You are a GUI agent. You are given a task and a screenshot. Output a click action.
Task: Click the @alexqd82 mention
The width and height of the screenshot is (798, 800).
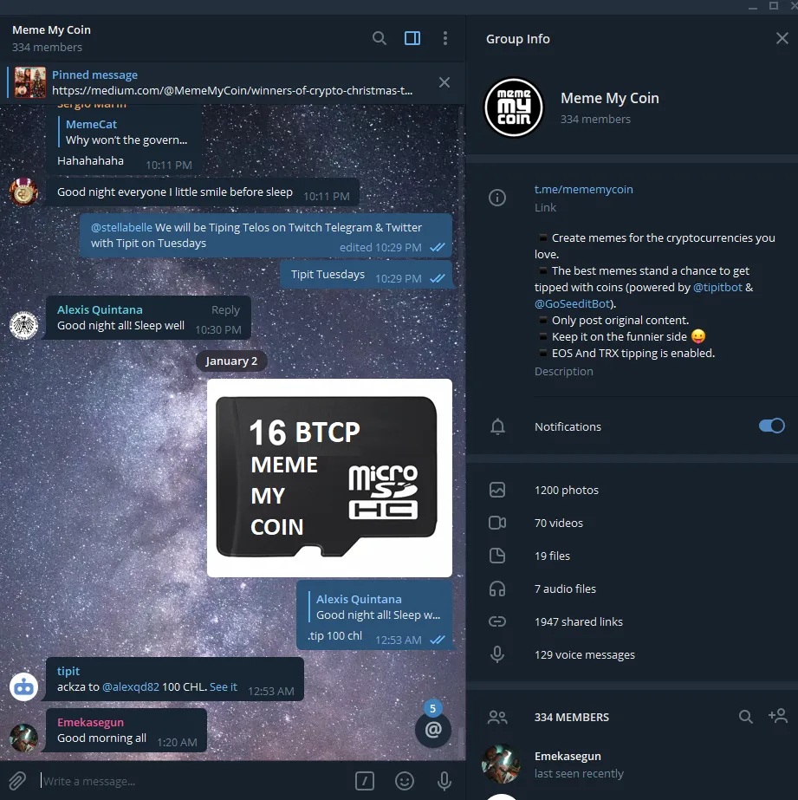(131, 686)
